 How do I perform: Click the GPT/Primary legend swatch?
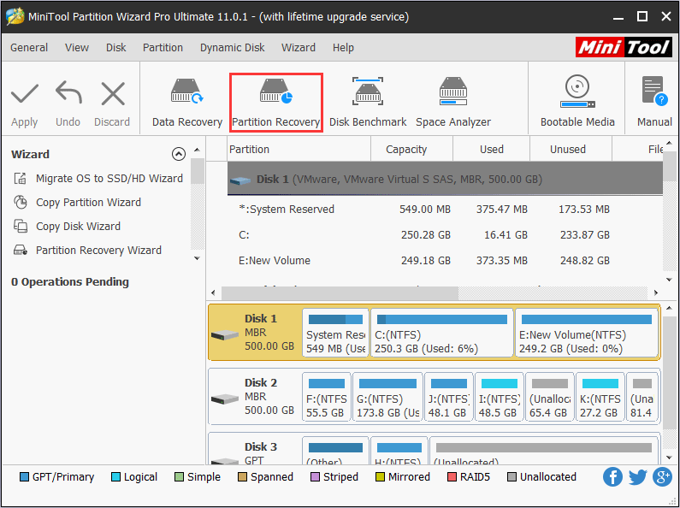coord(24,477)
